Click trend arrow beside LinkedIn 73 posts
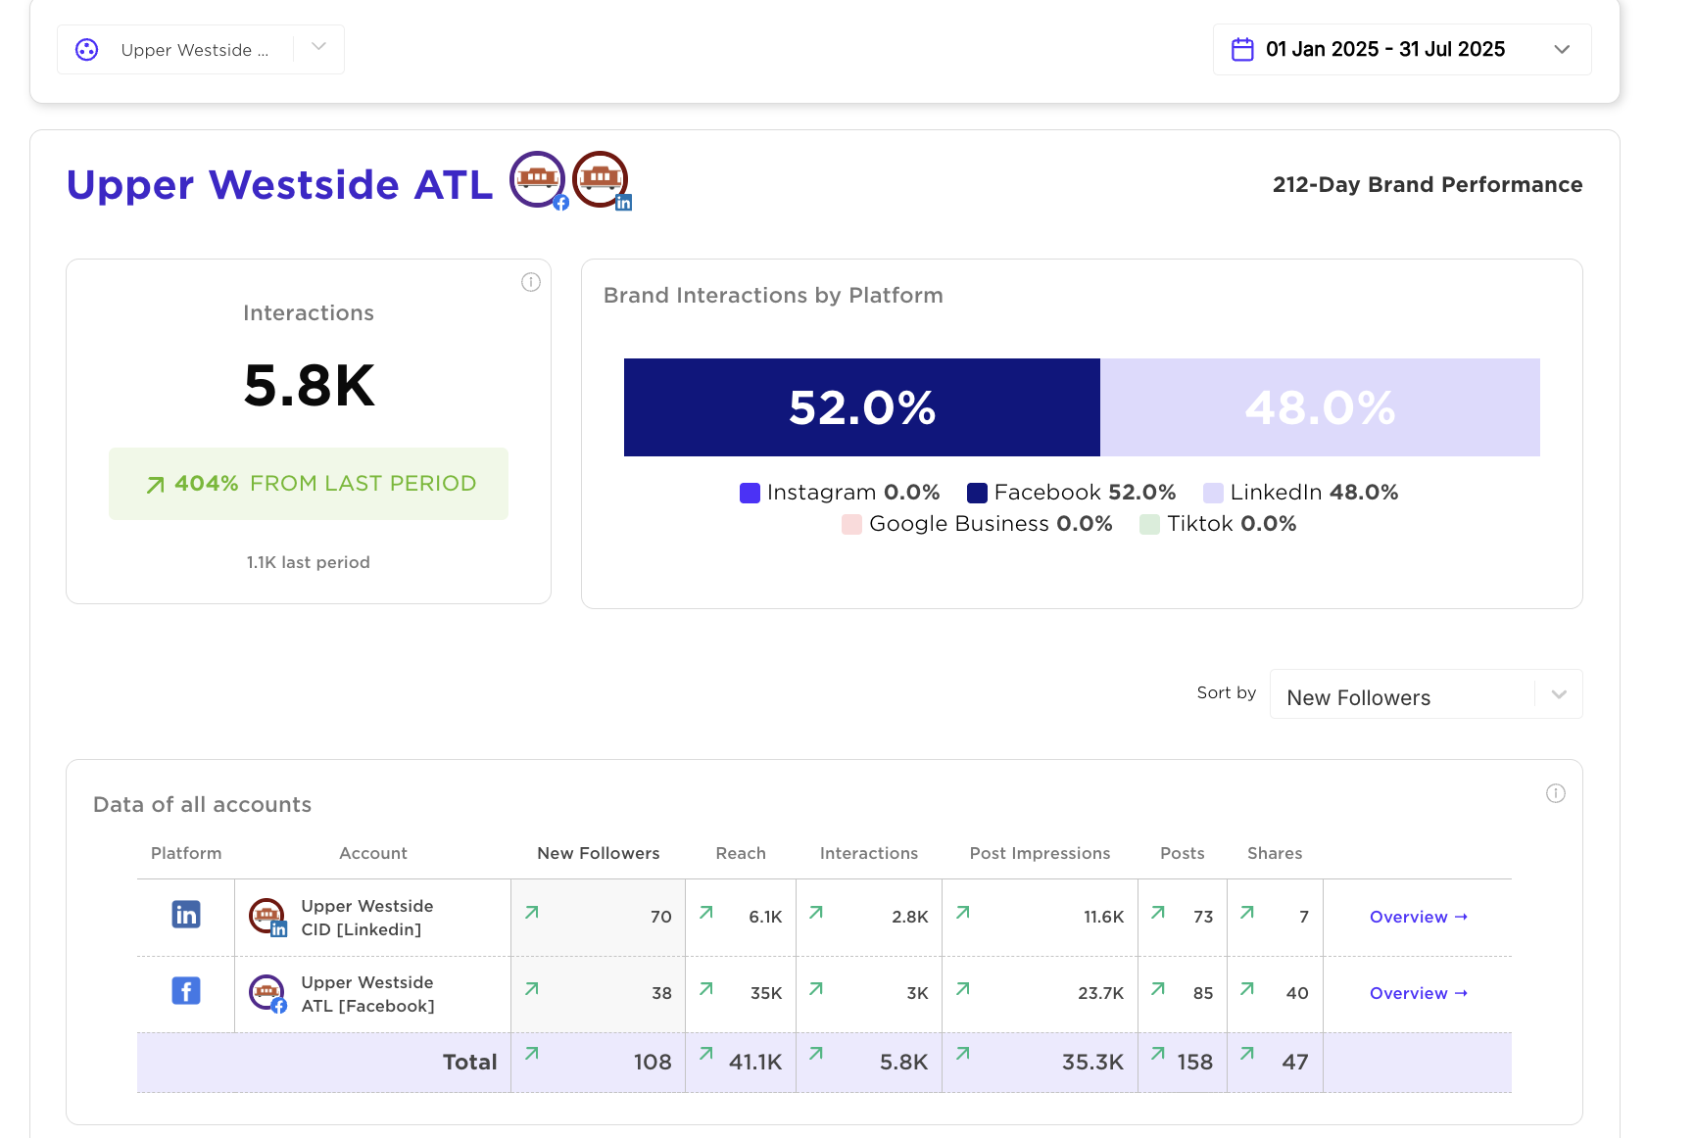Screen dimensions: 1695x1138 [x=1158, y=912]
